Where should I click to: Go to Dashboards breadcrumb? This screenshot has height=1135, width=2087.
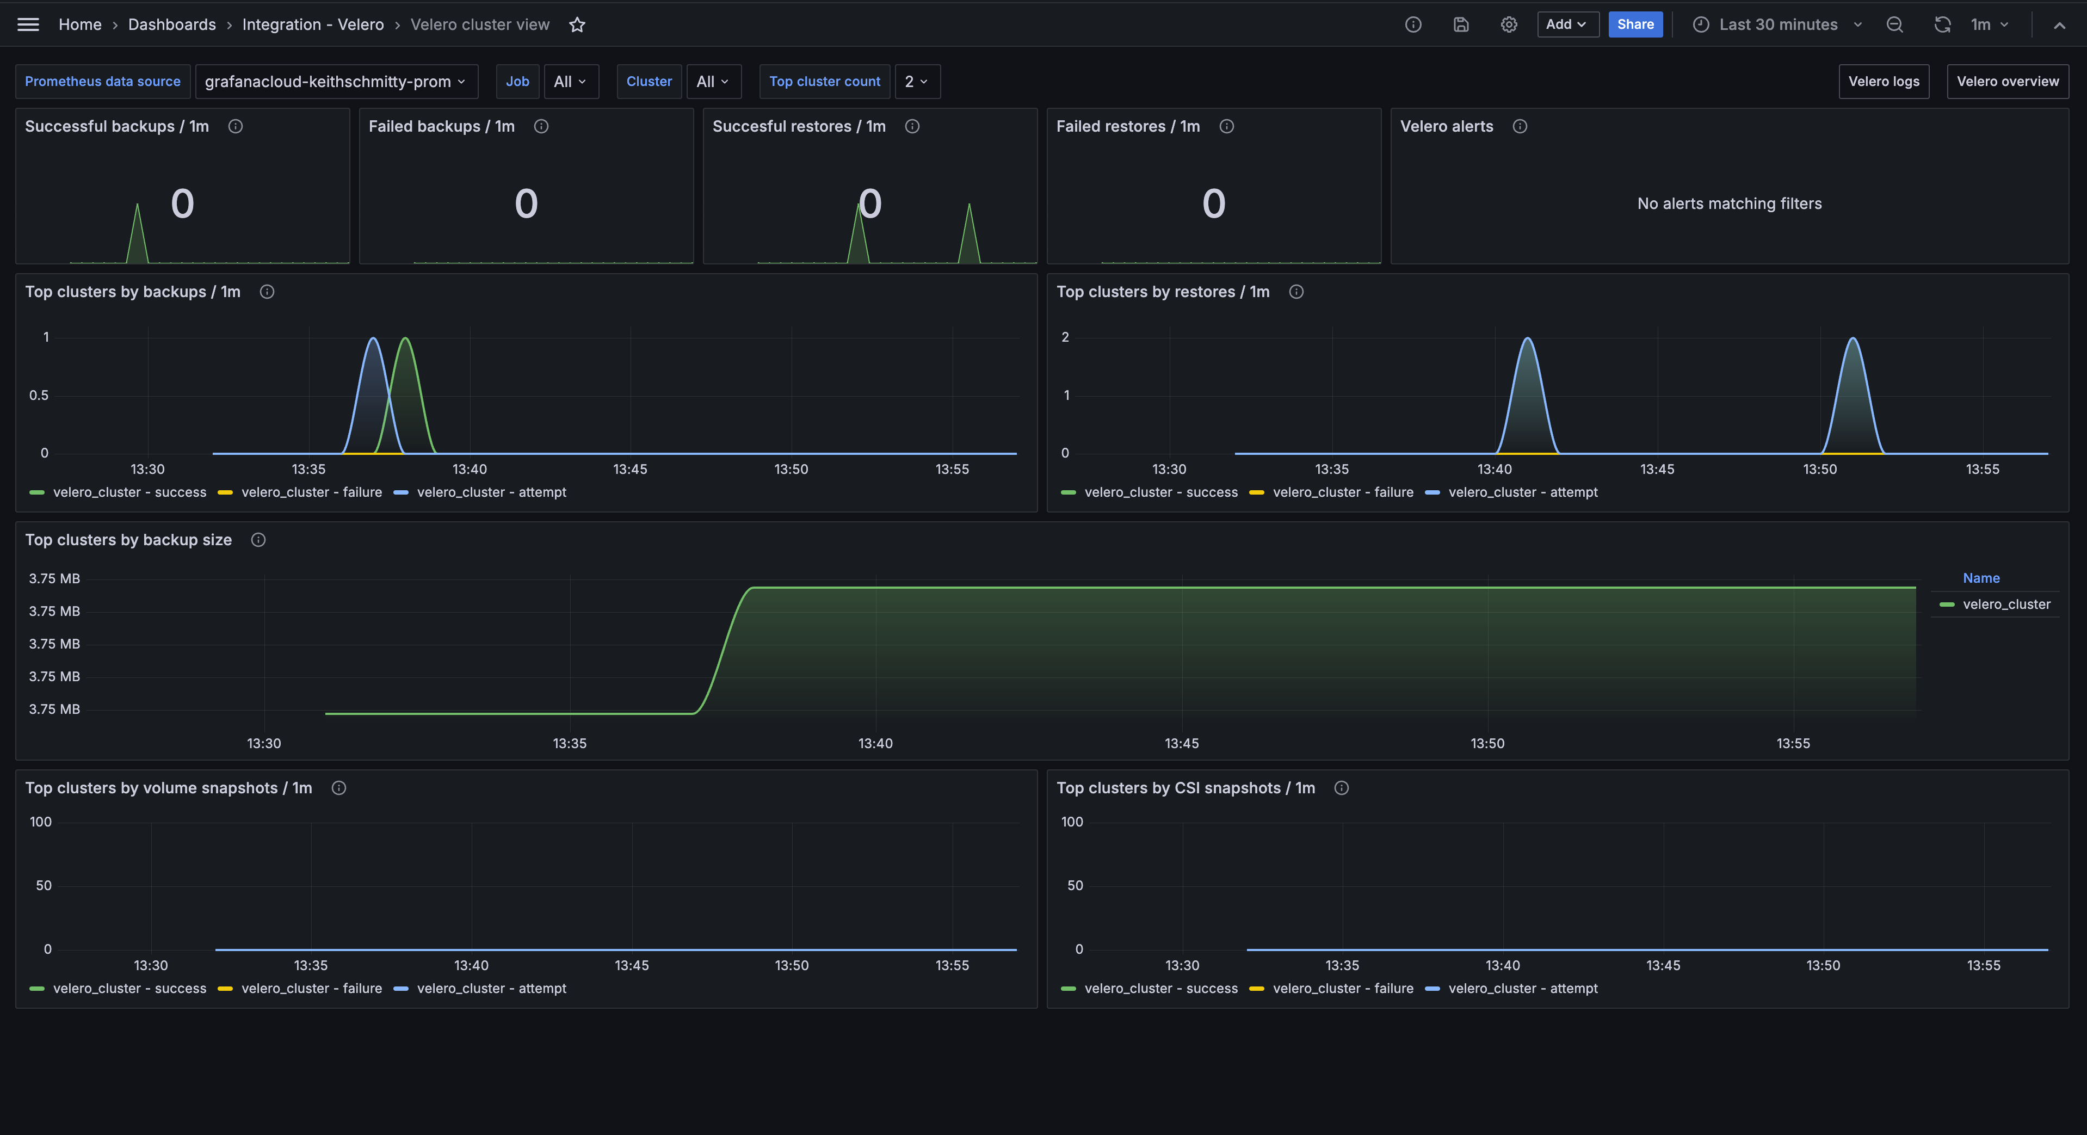point(172,25)
